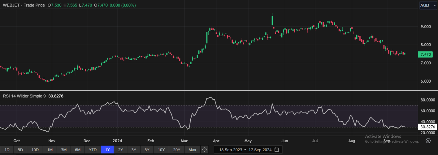Screen dimensions: 438x155
Task: Choose the 10D range button
Action: point(35,150)
